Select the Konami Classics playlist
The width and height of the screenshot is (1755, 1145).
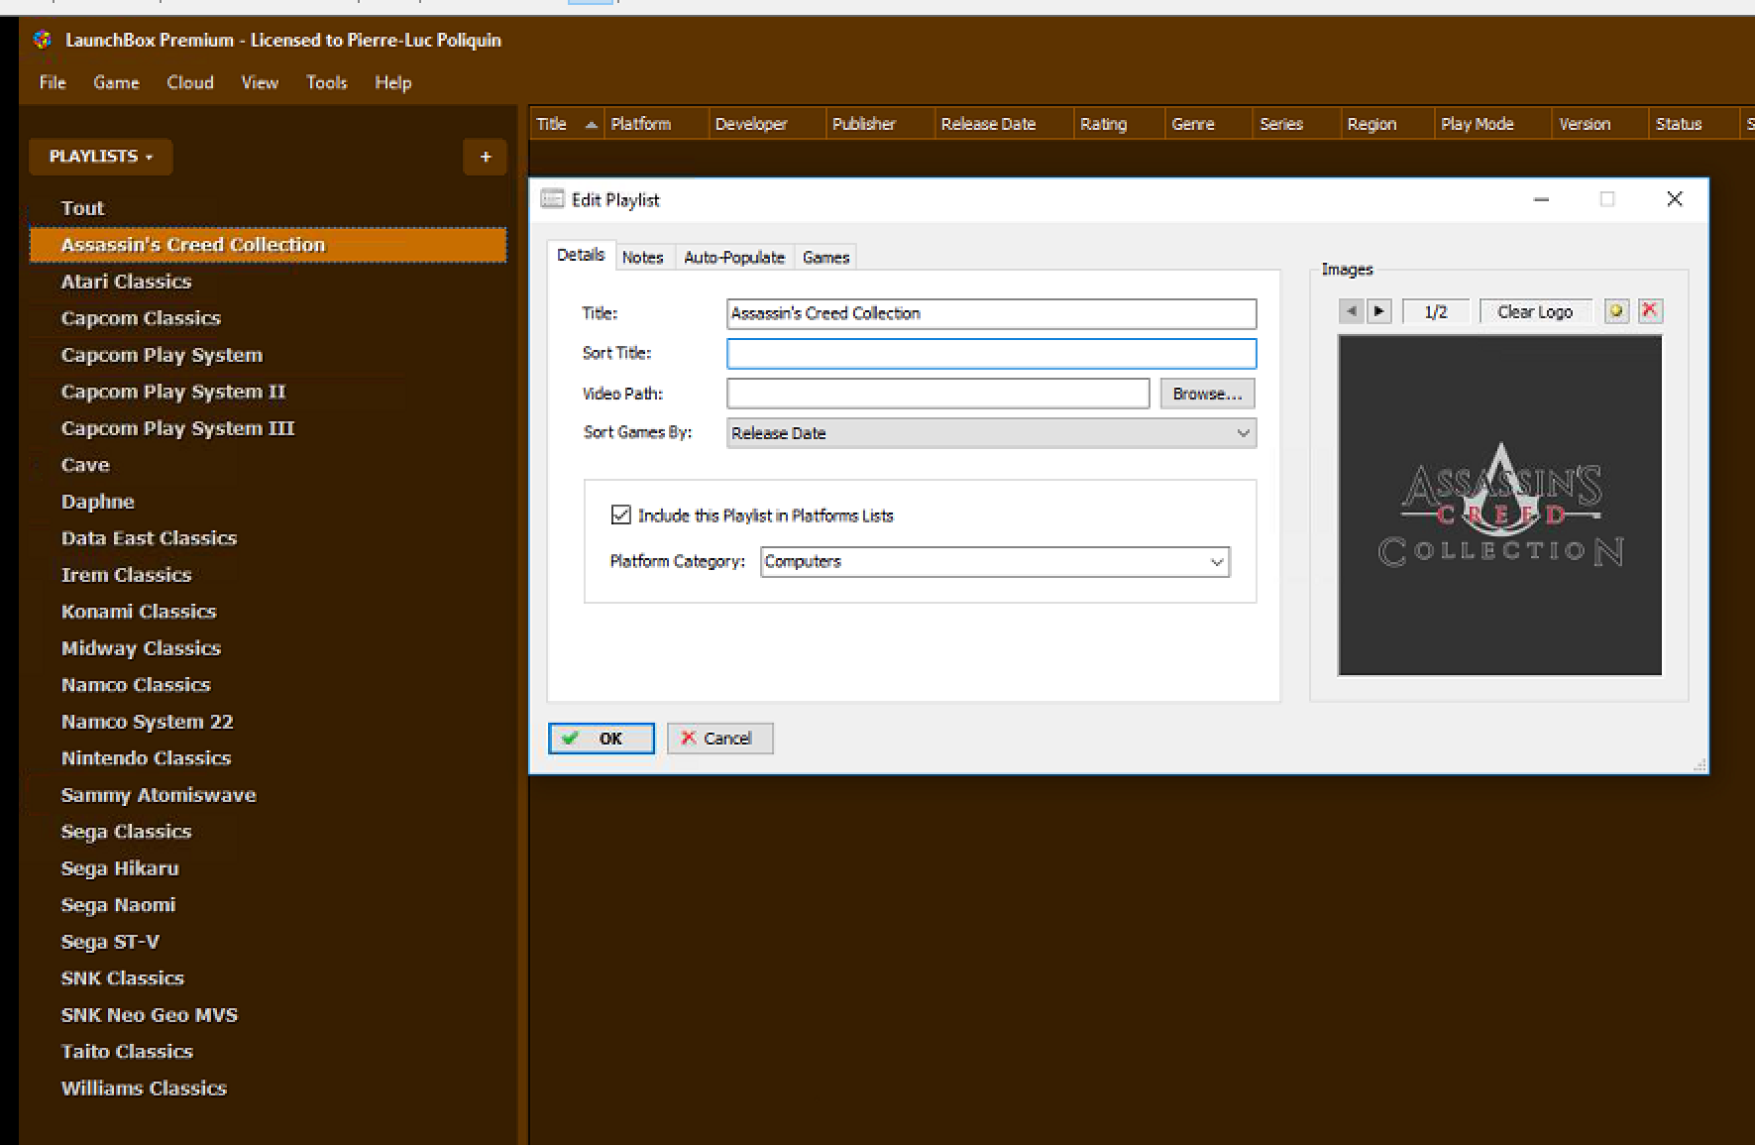(268, 612)
